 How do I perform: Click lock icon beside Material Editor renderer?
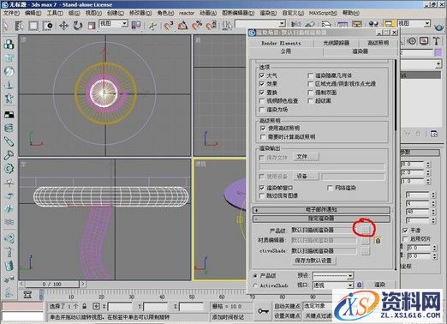click(378, 241)
